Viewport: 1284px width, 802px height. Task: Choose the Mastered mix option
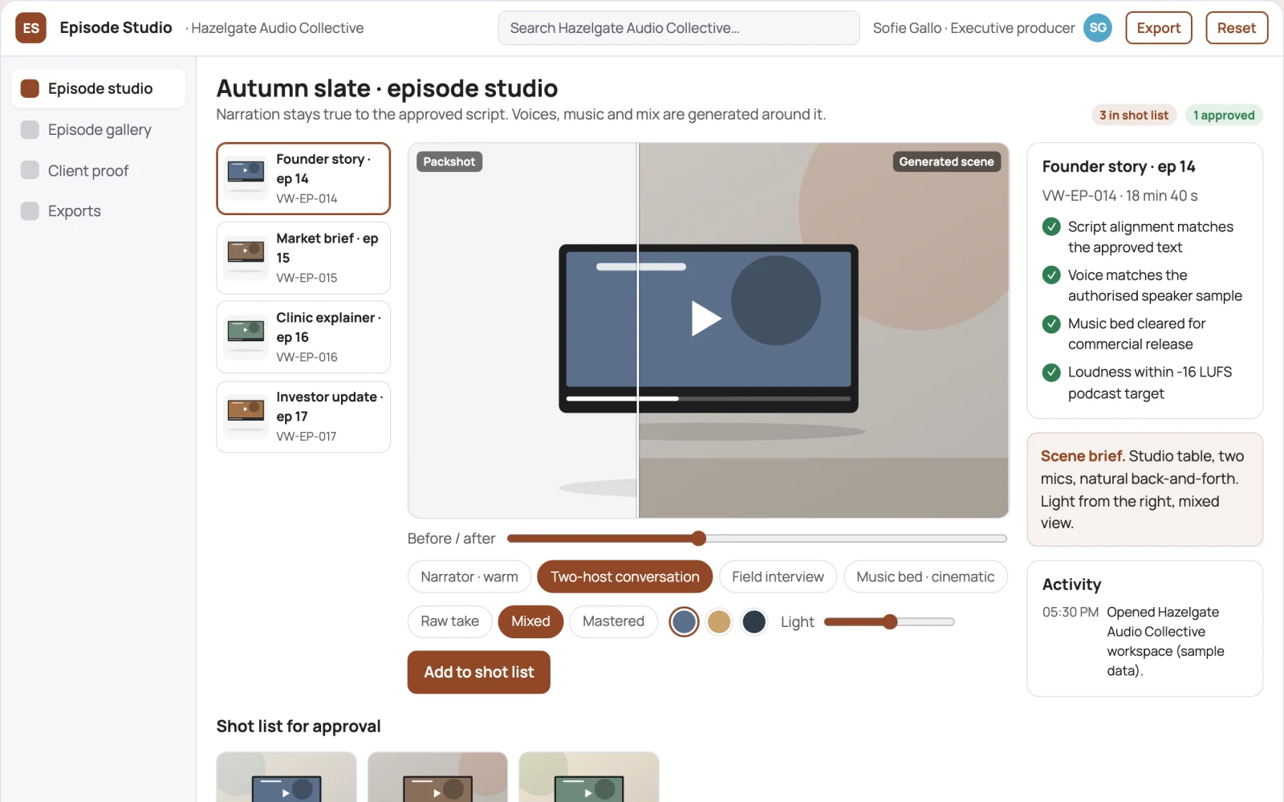pyautogui.click(x=613, y=621)
